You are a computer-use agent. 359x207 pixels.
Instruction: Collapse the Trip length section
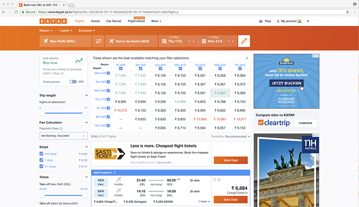tap(86, 95)
